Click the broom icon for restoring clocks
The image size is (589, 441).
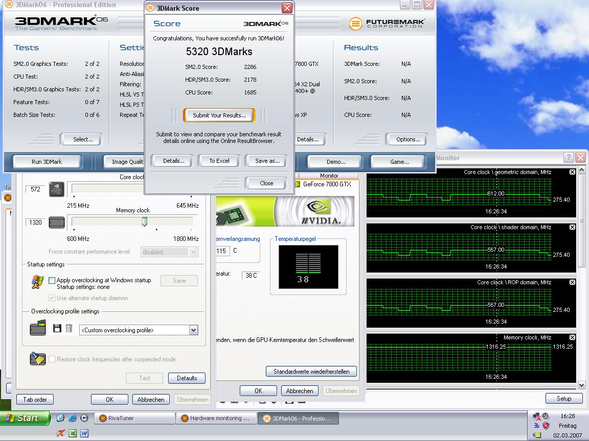pos(37,359)
